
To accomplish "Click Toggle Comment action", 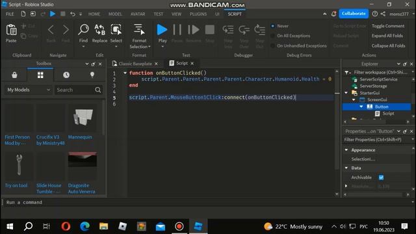I will [388, 26].
